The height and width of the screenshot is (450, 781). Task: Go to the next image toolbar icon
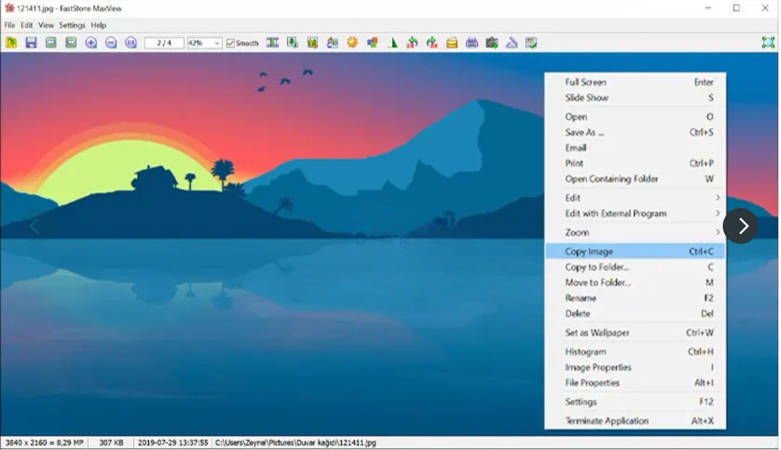point(71,43)
